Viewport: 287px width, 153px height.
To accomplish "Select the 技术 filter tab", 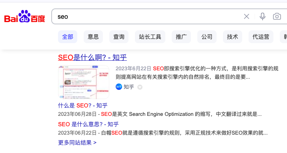I will 233,37.
